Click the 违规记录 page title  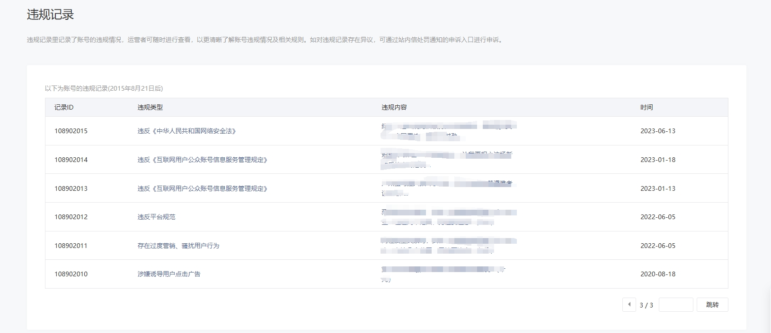[x=50, y=15]
